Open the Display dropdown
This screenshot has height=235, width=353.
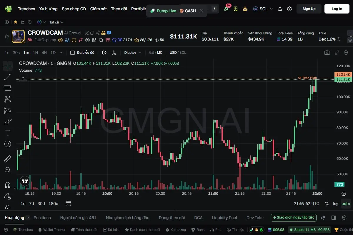coord(133,53)
